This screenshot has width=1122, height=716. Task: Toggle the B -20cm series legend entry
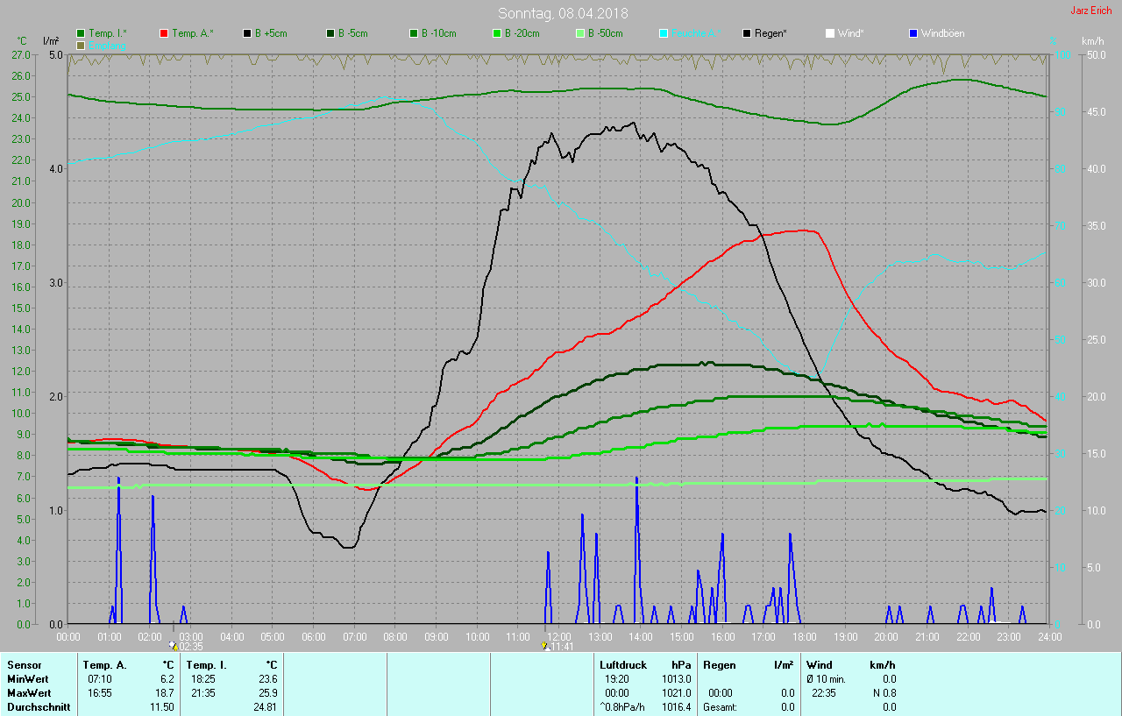click(497, 33)
